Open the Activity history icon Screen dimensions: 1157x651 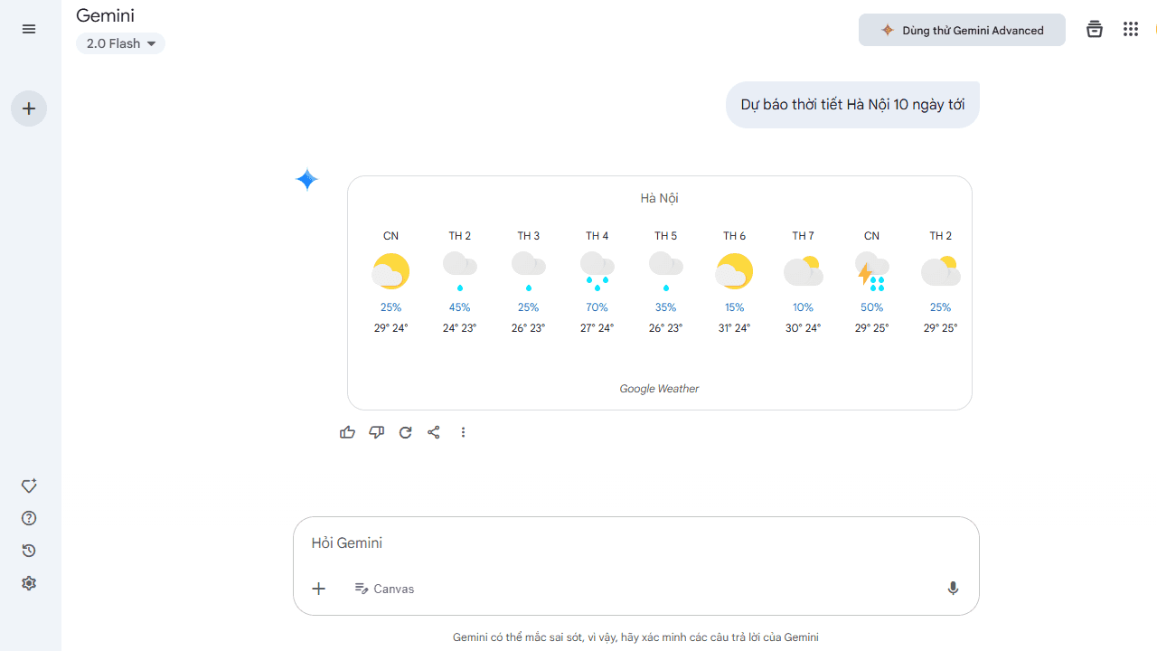(29, 551)
